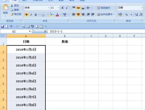Enable 自动换行 wrap text
This screenshot has width=145, height=110.
coord(104,8)
